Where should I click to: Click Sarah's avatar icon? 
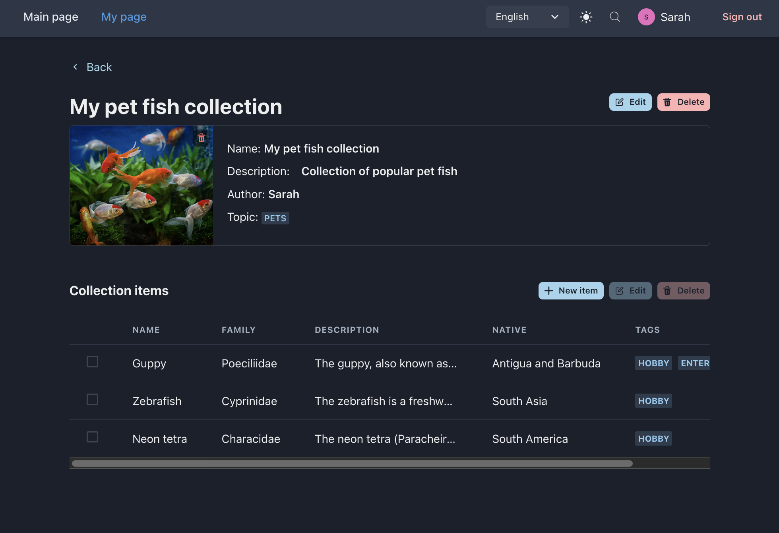(x=646, y=17)
